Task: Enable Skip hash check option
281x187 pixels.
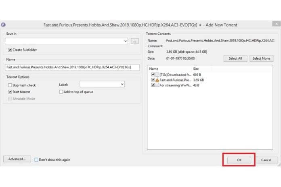Action: click(10, 85)
